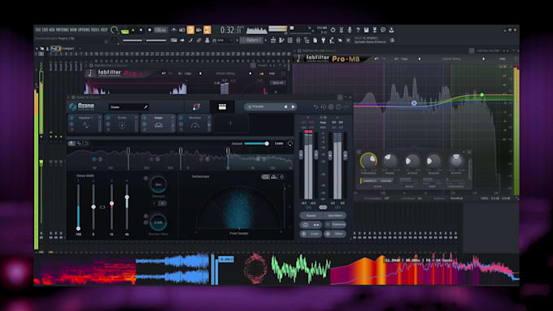The height and width of the screenshot is (311, 553).
Task: Click the transport stop button
Action: 141,30
